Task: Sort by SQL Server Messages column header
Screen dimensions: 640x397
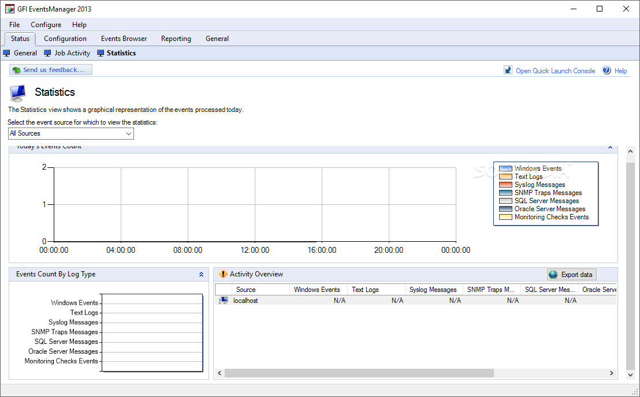Action: click(x=550, y=290)
